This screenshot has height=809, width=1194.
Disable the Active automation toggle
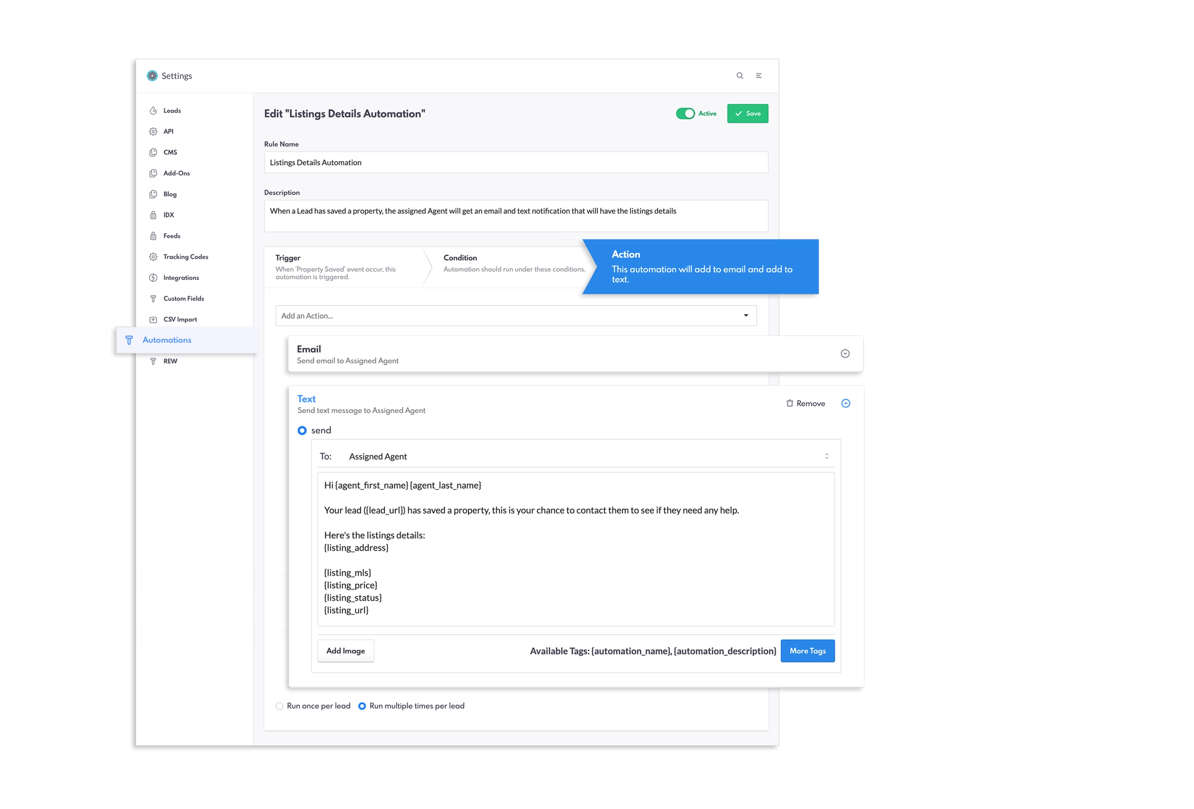(x=687, y=113)
